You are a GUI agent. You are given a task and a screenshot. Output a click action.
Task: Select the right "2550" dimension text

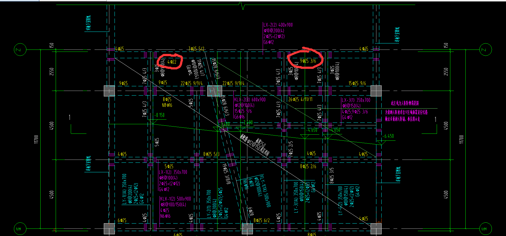[446, 72]
